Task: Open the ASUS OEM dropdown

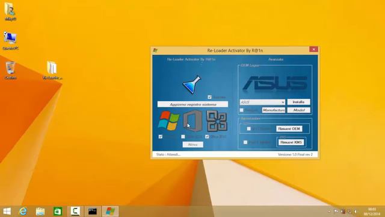Action: point(262,102)
